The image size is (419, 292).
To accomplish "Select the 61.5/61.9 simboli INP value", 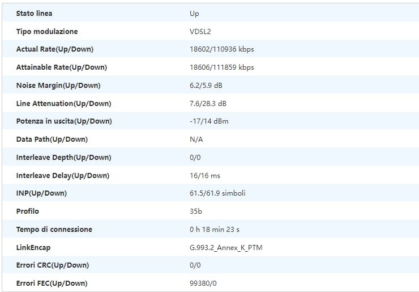I will coord(217,193).
